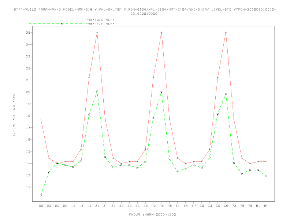Select green circle peak point at FHOUR 45
This screenshot has height=224, width=290.
pyautogui.click(x=161, y=92)
